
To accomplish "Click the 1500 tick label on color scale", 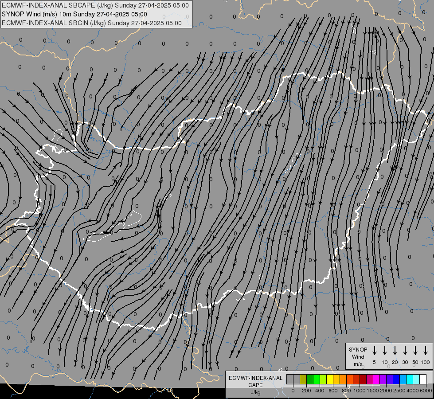I will tap(372, 391).
